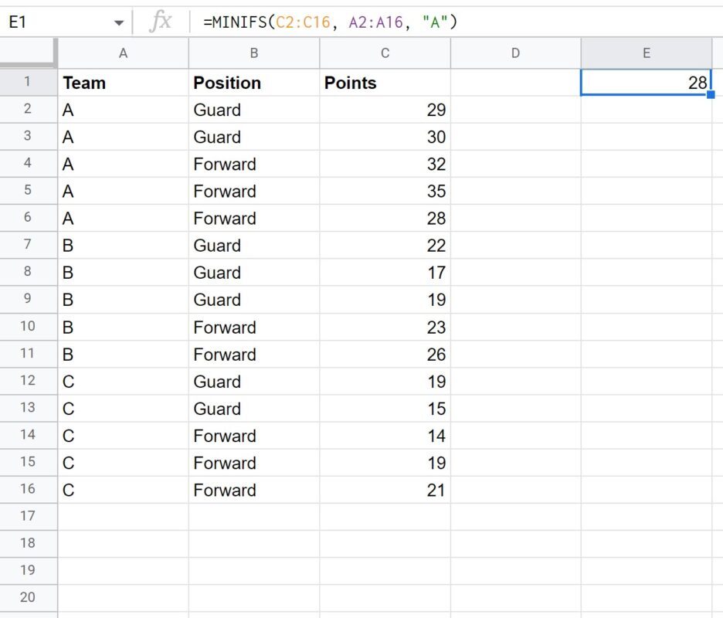Viewport: 723px width, 618px height.
Task: Click the Guard cell in row 13
Action: [x=254, y=409]
